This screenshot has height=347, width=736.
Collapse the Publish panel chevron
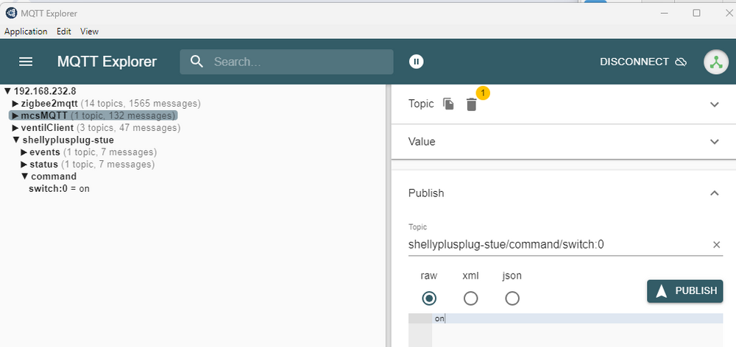click(x=714, y=193)
